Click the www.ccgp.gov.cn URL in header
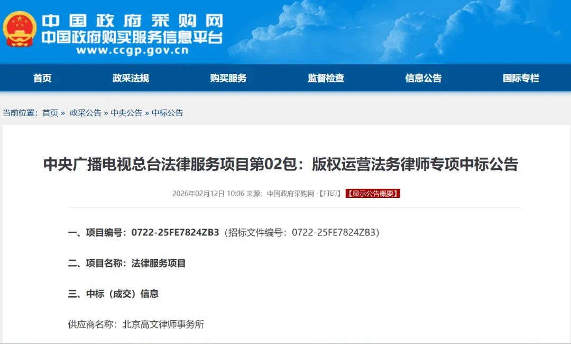 (132, 51)
